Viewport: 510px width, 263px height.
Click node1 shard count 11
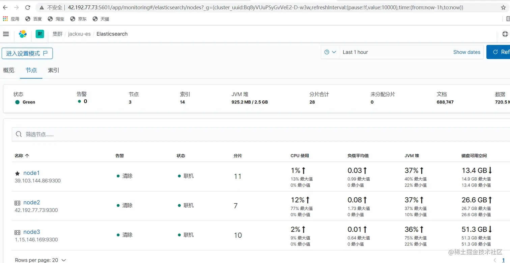point(238,176)
